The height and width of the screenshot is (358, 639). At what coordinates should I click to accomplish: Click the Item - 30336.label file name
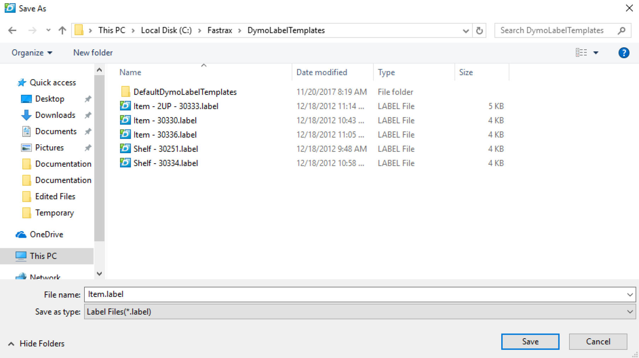165,135
